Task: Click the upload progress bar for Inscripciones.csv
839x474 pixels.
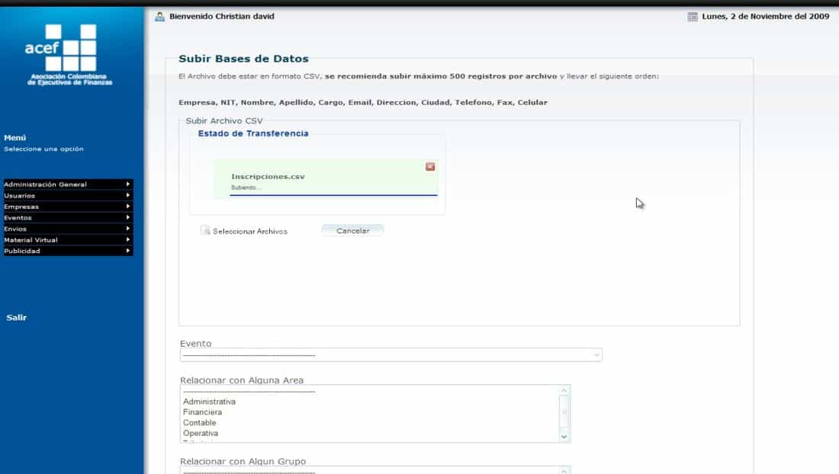Action: [333, 195]
